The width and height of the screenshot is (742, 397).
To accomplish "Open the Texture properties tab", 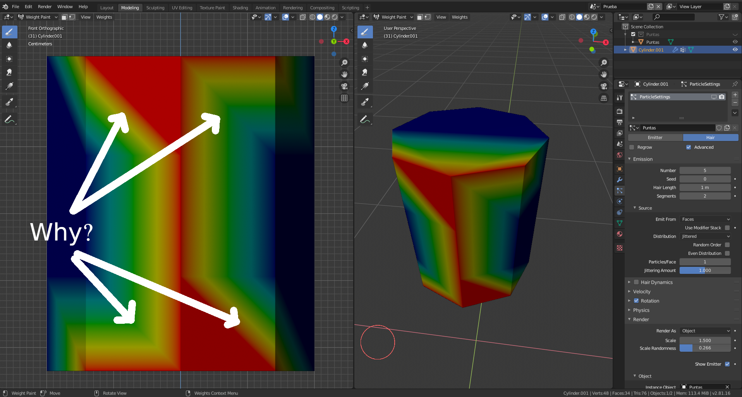I will pyautogui.click(x=620, y=248).
